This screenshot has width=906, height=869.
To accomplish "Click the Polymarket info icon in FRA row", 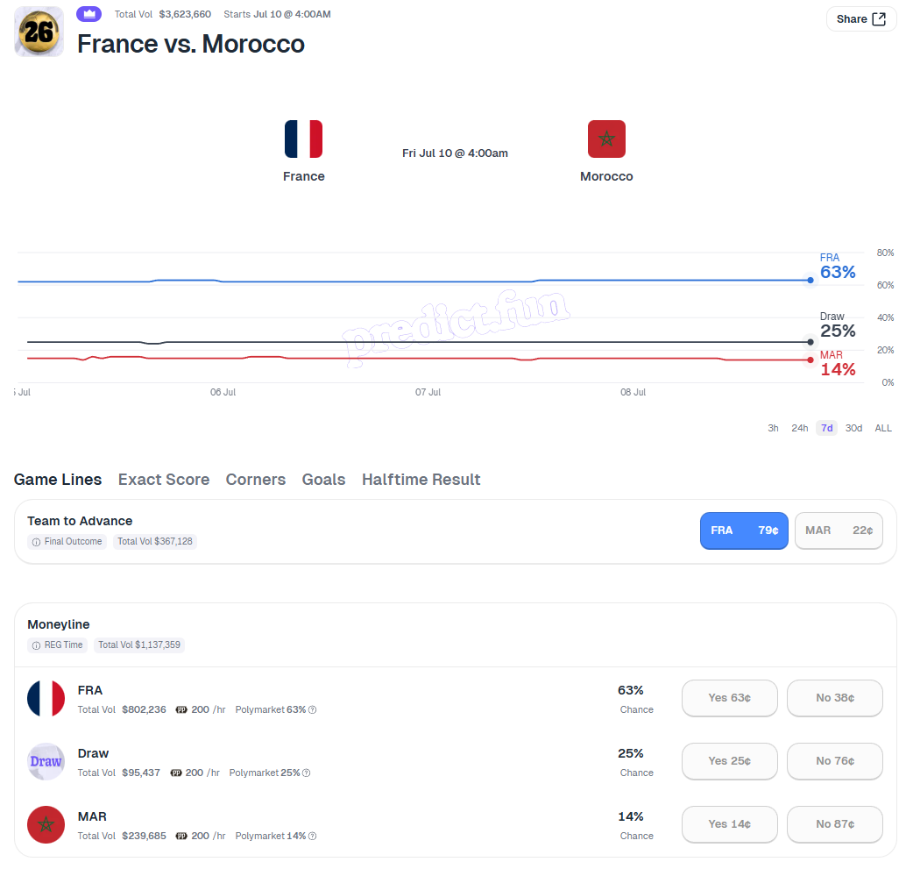I will click(x=313, y=709).
